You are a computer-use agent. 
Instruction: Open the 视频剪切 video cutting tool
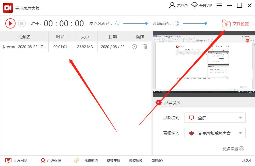point(91,161)
